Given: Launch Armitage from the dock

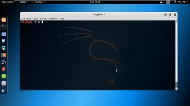Looking at the screenshot, I should coord(4,48).
